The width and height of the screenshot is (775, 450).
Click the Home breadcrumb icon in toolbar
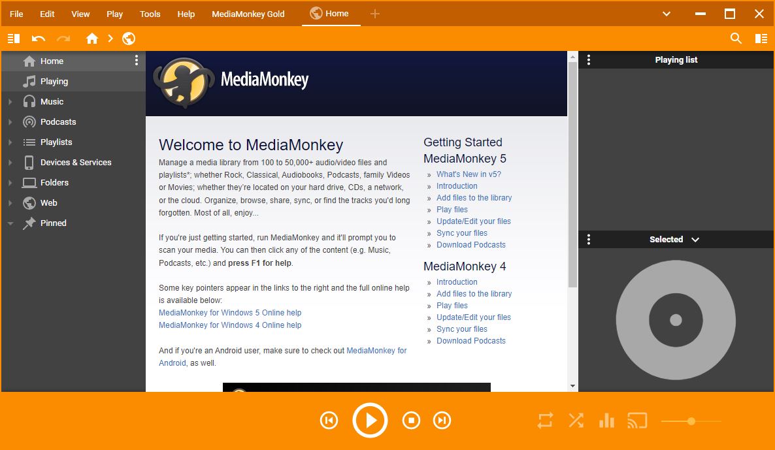[x=92, y=39]
